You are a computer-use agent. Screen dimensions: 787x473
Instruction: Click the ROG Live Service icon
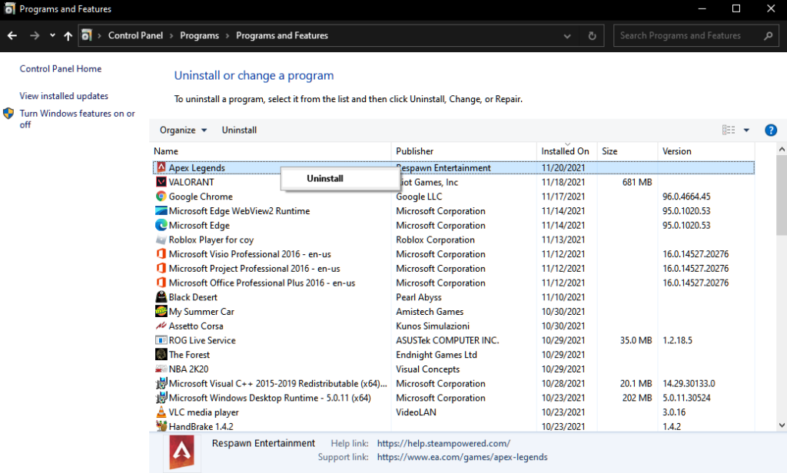click(x=161, y=340)
